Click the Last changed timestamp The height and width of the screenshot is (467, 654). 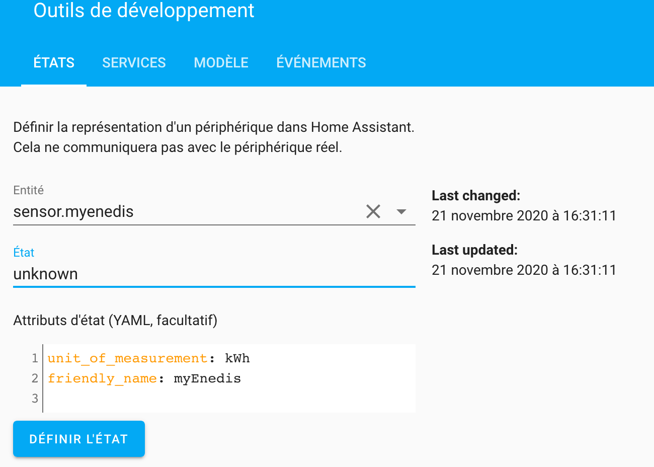(524, 216)
